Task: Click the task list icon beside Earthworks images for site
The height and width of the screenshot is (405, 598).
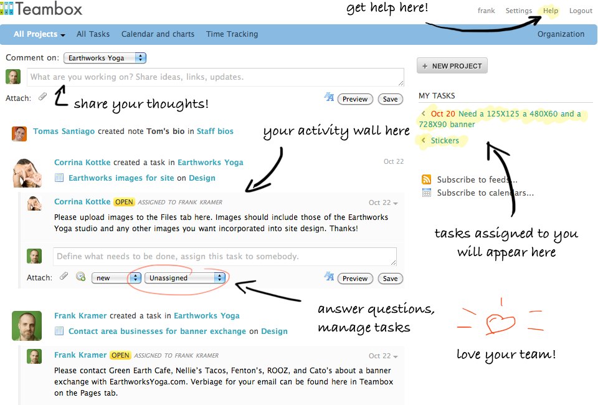Action: tap(59, 178)
